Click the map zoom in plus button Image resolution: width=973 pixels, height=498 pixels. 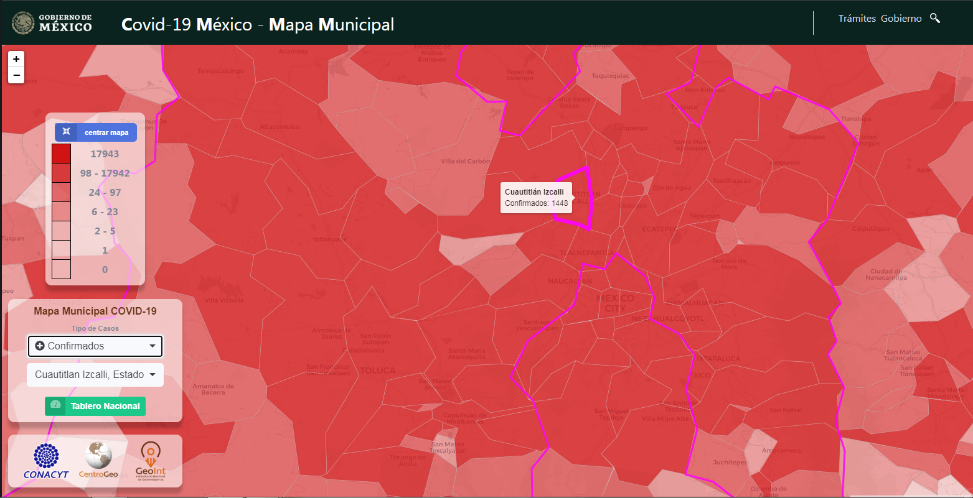[16, 59]
